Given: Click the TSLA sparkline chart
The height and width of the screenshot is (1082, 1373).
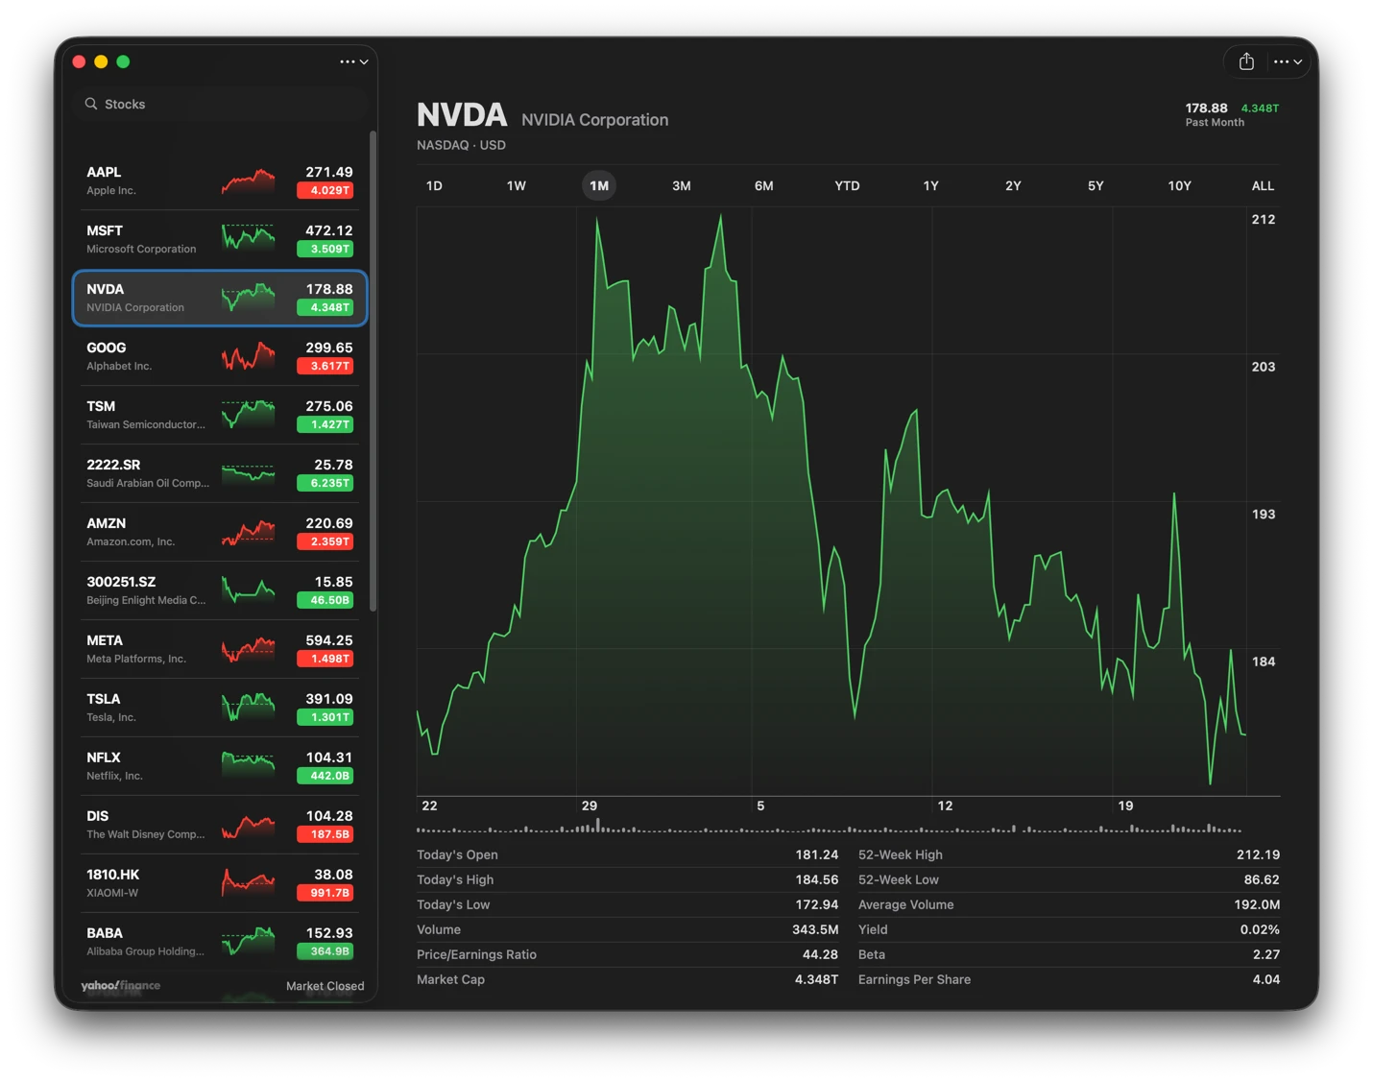Looking at the screenshot, I should click(248, 708).
